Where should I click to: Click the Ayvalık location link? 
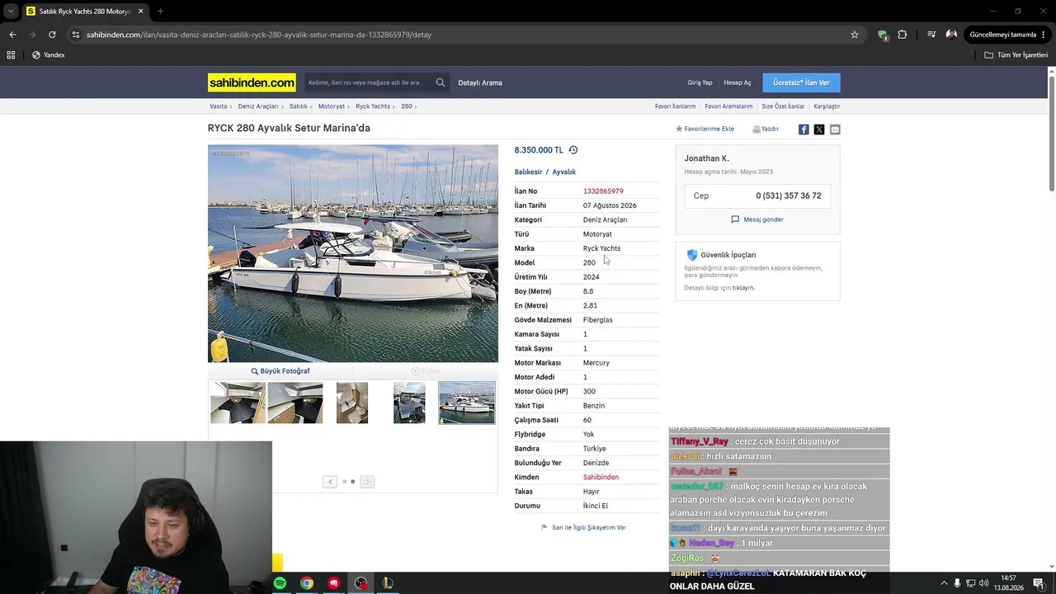tap(563, 172)
